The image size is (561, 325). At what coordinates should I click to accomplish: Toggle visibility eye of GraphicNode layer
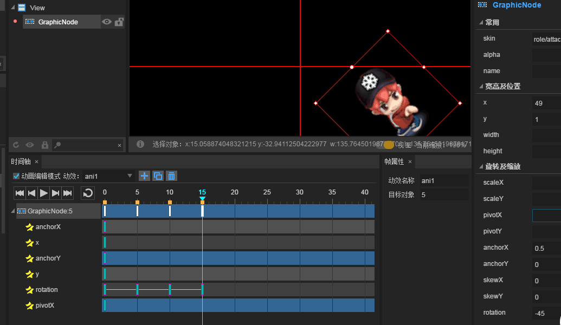click(106, 22)
